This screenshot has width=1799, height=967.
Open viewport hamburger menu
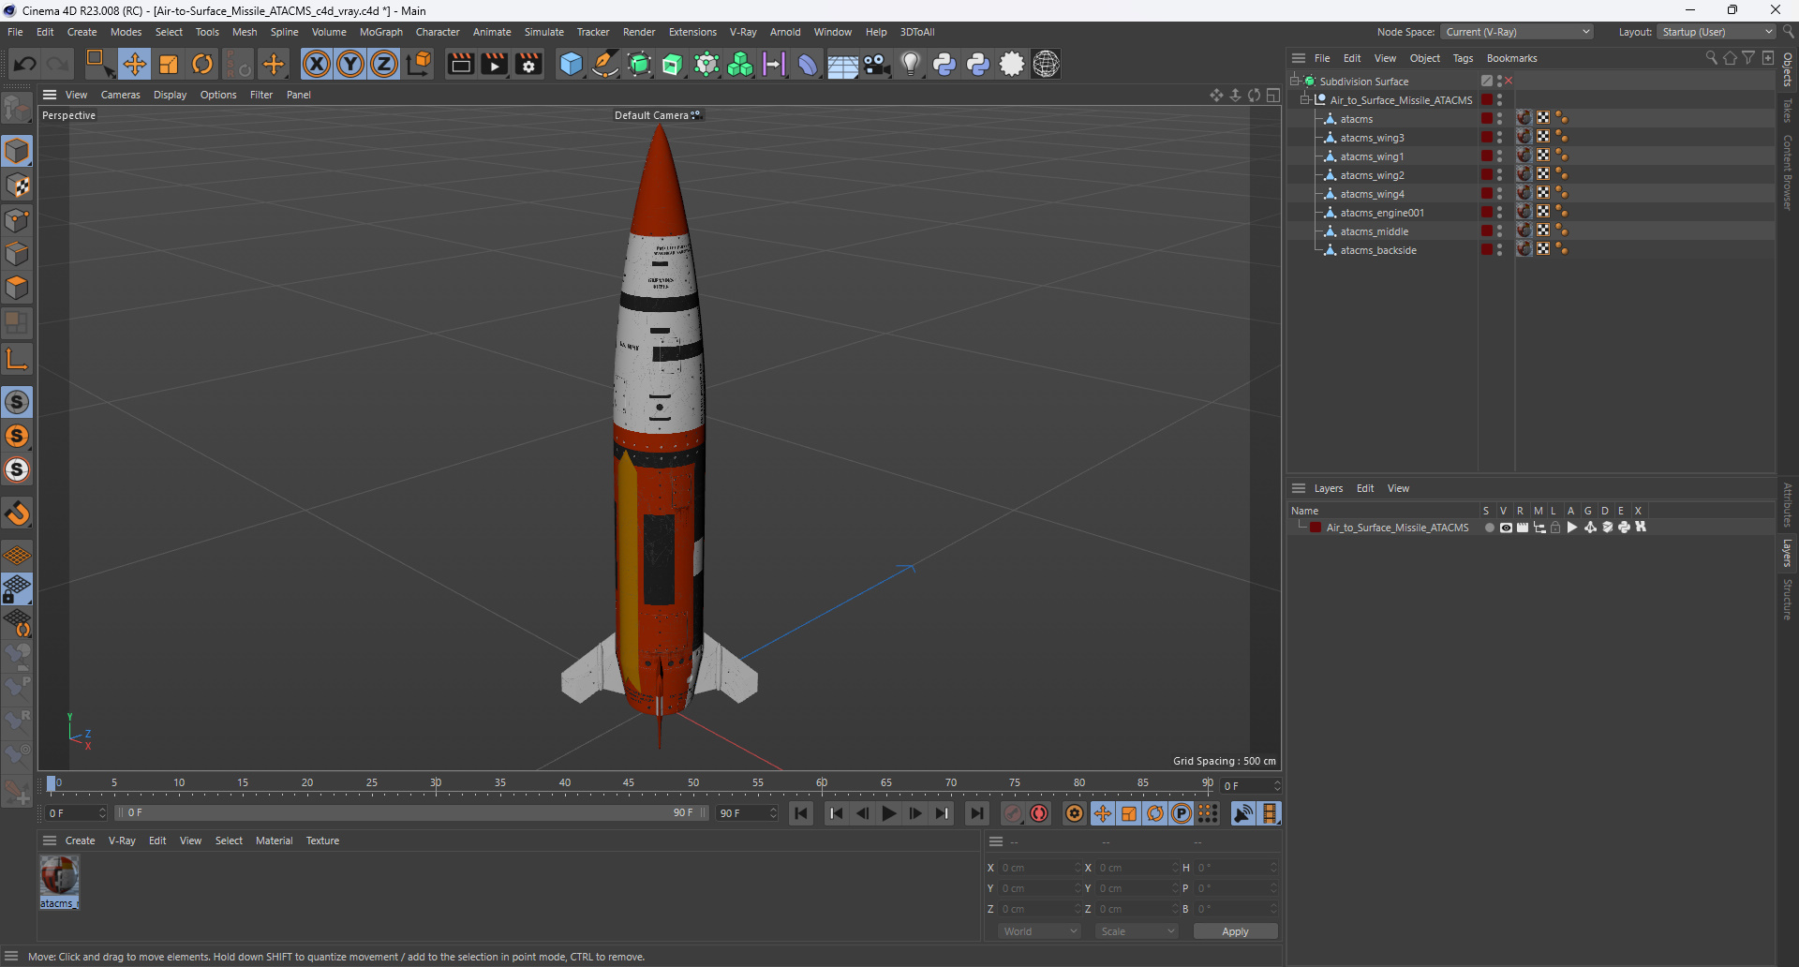(50, 95)
